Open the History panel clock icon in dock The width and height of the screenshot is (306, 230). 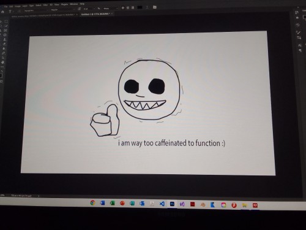[x=298, y=25]
